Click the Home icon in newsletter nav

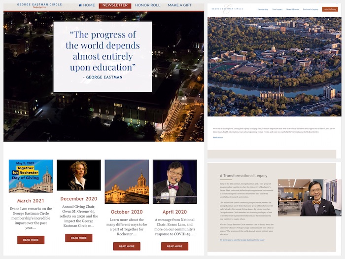pos(80,5)
